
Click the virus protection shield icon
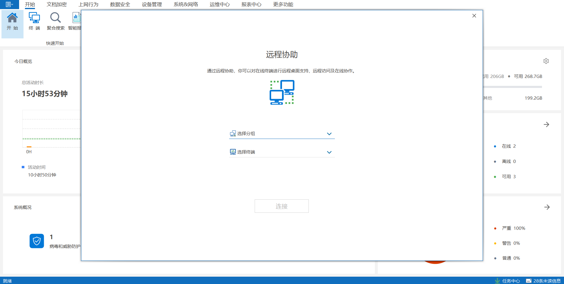coord(37,241)
